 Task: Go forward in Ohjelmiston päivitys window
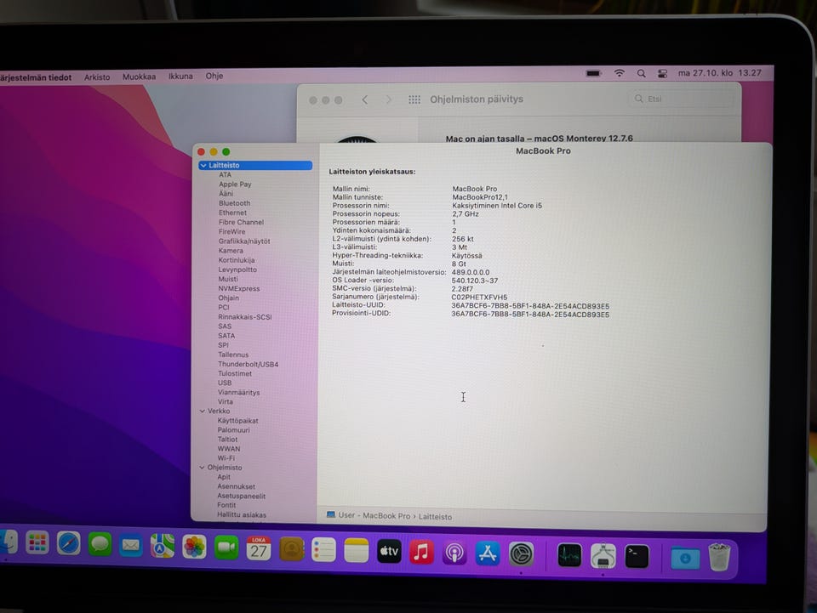[x=388, y=99]
